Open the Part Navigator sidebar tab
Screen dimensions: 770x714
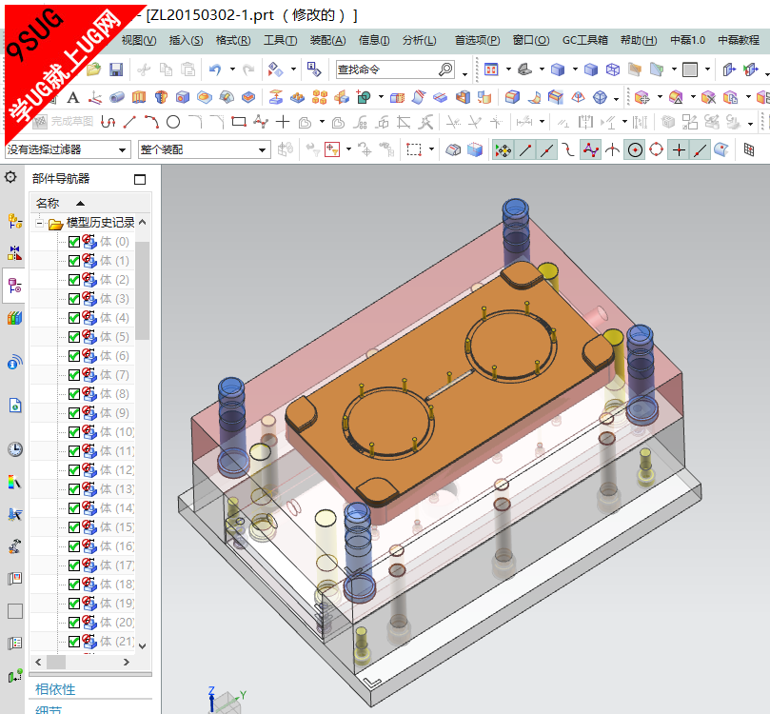tap(15, 286)
